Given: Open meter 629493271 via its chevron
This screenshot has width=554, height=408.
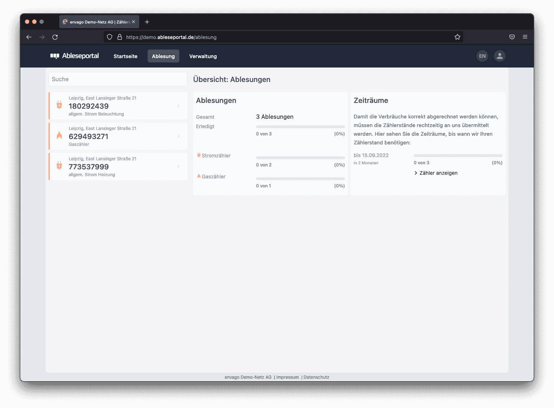Looking at the screenshot, I should pyautogui.click(x=179, y=136).
